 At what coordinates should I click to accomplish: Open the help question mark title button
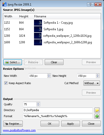click(90, 4)
